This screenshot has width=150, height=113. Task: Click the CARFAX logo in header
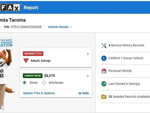coord(10,7)
